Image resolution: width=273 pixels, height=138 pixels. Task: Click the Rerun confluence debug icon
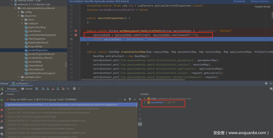coord(2,89)
